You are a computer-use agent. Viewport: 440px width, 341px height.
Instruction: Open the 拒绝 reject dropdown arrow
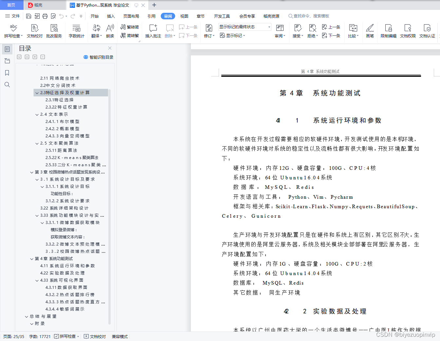(x=317, y=36)
